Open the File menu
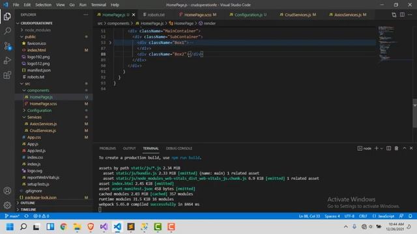 coord(16,5)
